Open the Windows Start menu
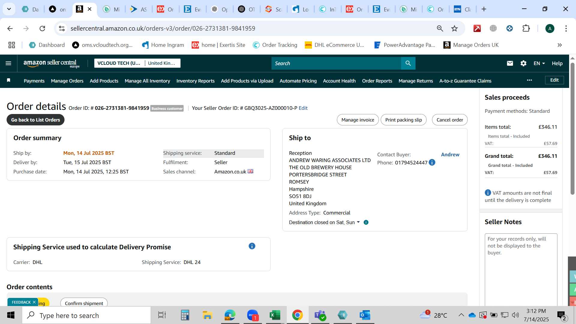576x324 pixels. point(11,315)
